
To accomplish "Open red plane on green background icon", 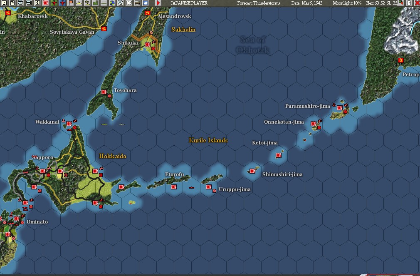I will (54, 3).
